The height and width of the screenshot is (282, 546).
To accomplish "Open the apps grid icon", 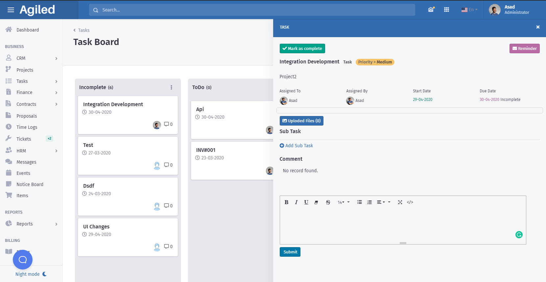I will tap(446, 10).
